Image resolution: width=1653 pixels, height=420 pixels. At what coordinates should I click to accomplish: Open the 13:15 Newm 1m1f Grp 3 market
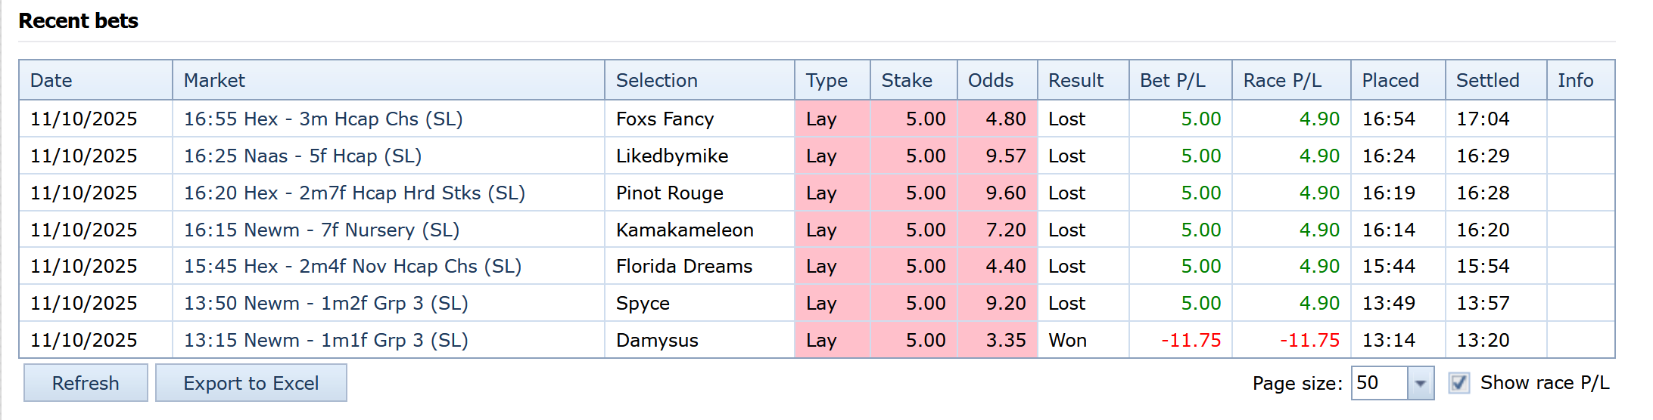(326, 340)
